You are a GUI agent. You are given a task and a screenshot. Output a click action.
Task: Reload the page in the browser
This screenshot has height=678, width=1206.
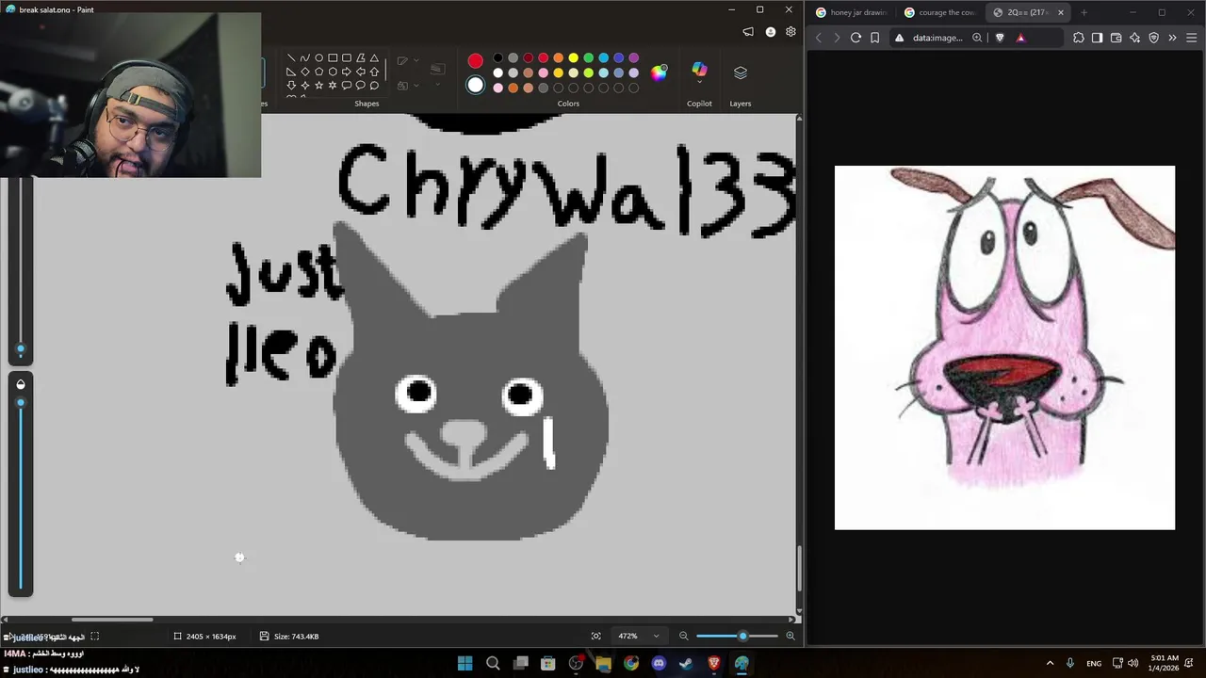point(856,38)
